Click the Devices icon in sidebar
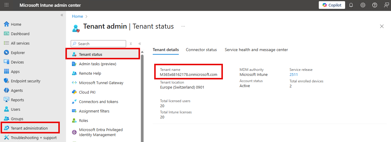 tap(7, 62)
